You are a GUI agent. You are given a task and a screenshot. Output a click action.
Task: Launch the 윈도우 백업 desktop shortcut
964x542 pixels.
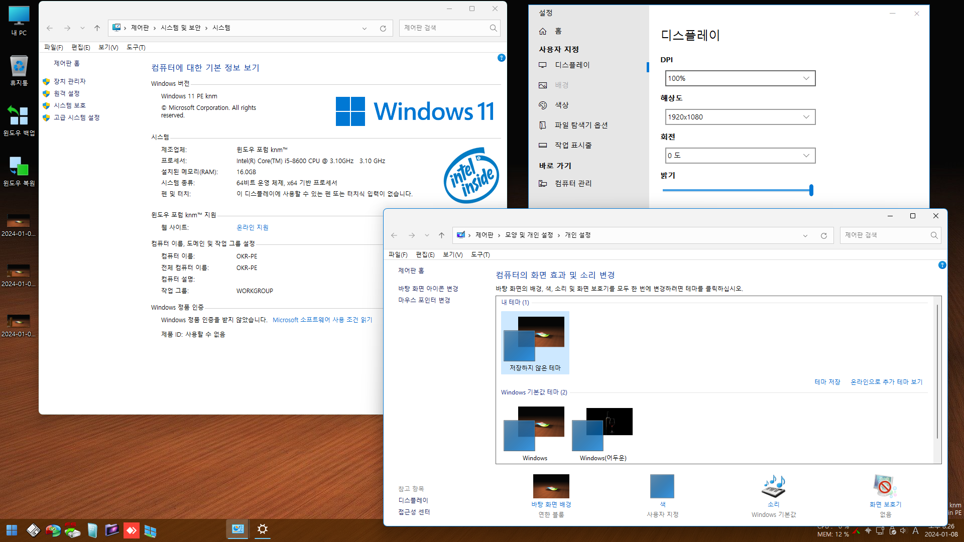(19, 120)
